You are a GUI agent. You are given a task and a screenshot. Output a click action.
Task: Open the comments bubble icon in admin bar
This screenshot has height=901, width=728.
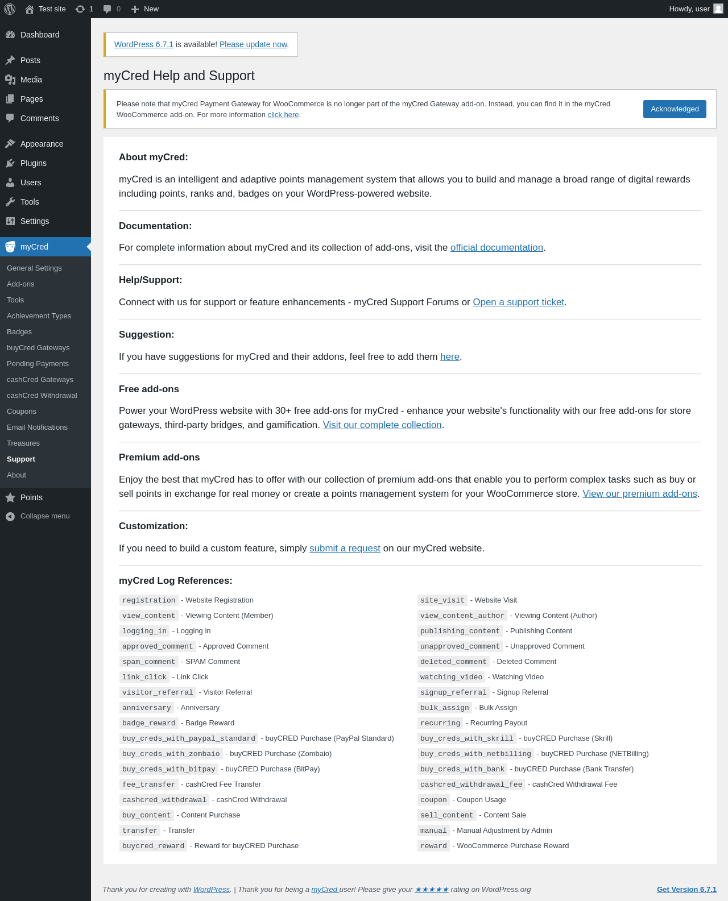point(107,9)
